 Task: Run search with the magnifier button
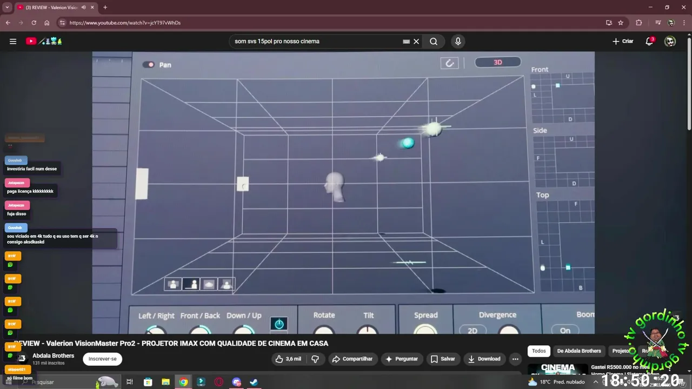[x=434, y=41]
